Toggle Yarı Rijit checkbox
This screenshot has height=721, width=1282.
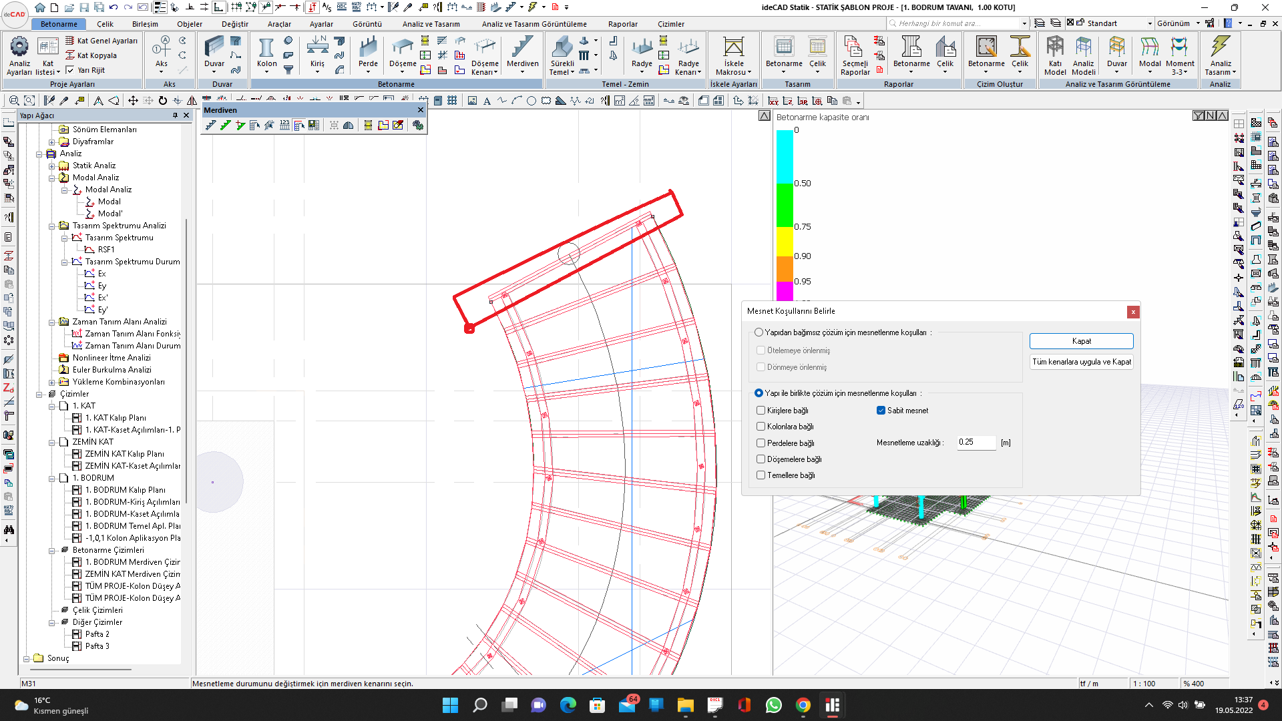click(x=70, y=70)
